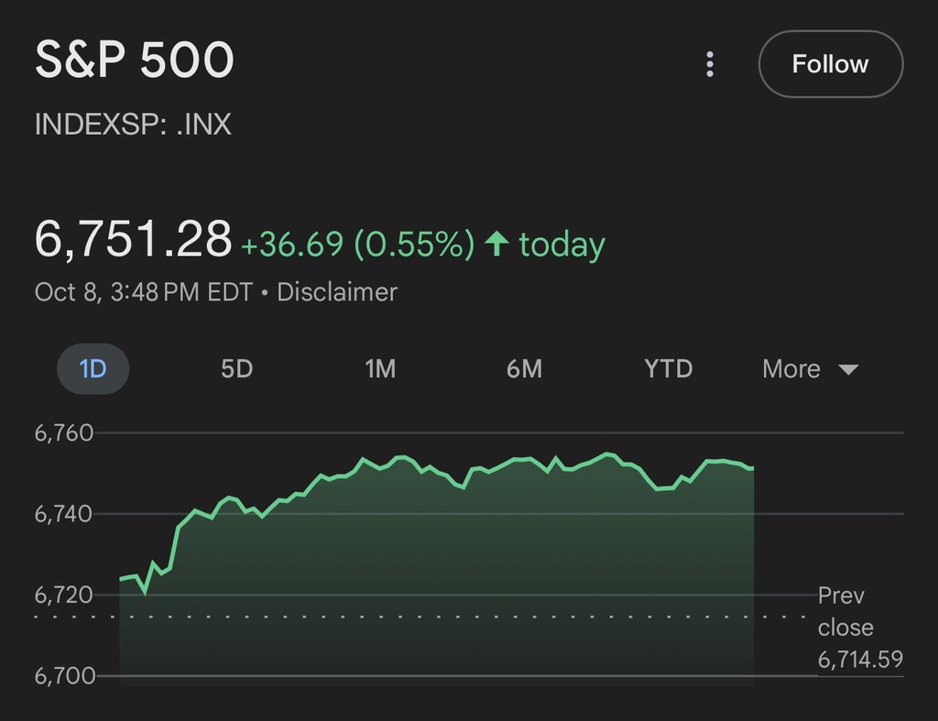
Task: Switch to the 5D chart range
Action: tap(236, 369)
